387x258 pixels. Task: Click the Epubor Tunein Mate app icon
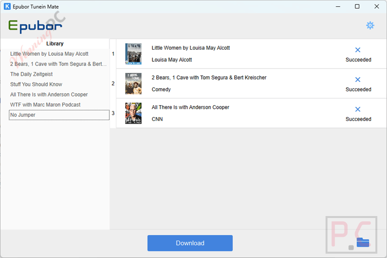7,6
